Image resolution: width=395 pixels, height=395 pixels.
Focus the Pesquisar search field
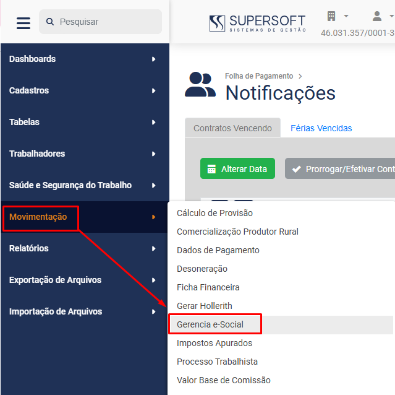(x=100, y=22)
